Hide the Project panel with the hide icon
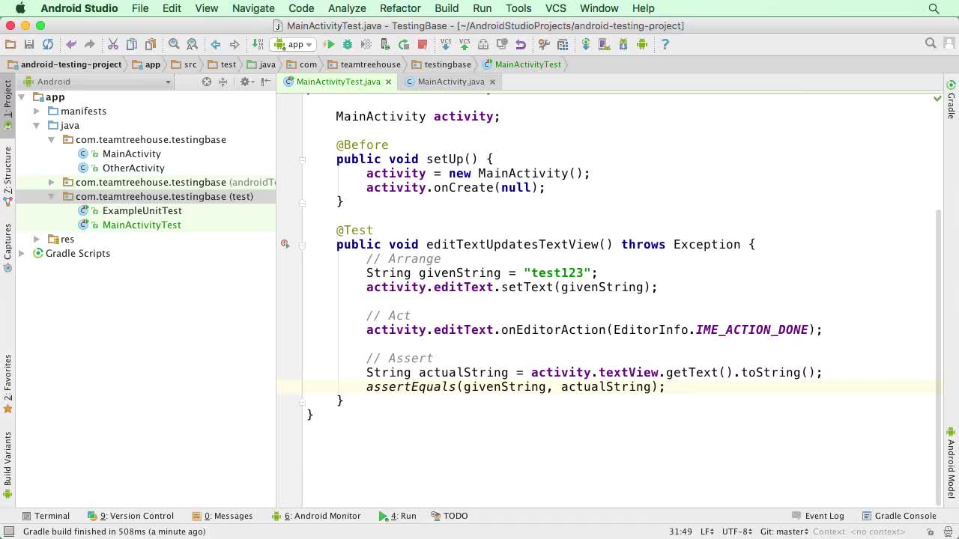The image size is (959, 539). point(266,82)
